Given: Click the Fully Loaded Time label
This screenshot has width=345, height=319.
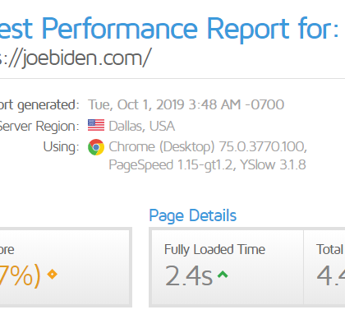Looking at the screenshot, I should (x=214, y=249).
